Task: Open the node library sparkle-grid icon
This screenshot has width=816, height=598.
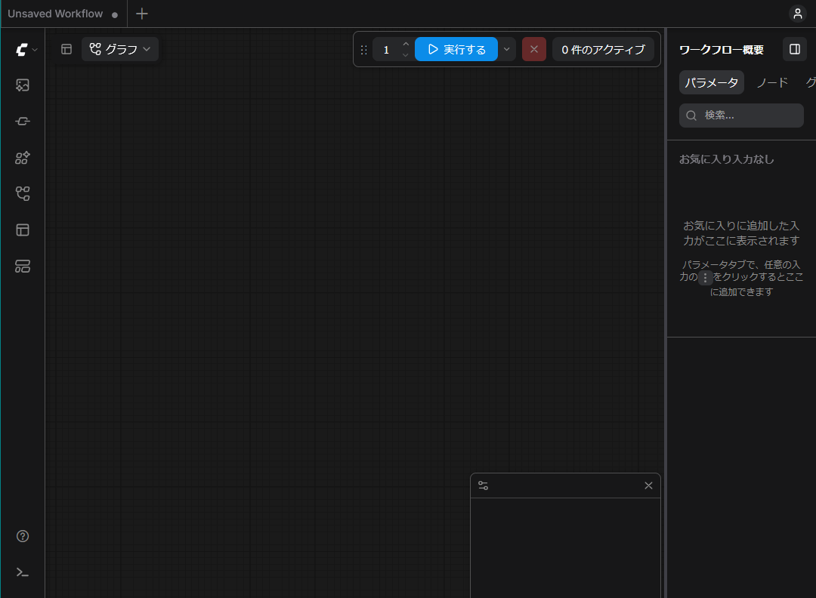Action: point(23,158)
